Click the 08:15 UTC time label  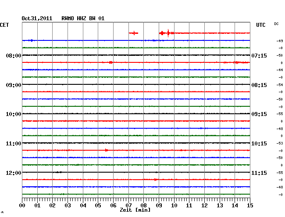coord(259,85)
